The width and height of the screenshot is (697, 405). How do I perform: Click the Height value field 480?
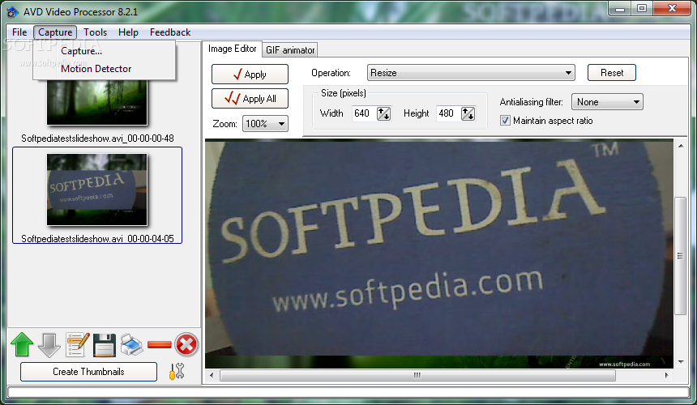click(x=448, y=113)
